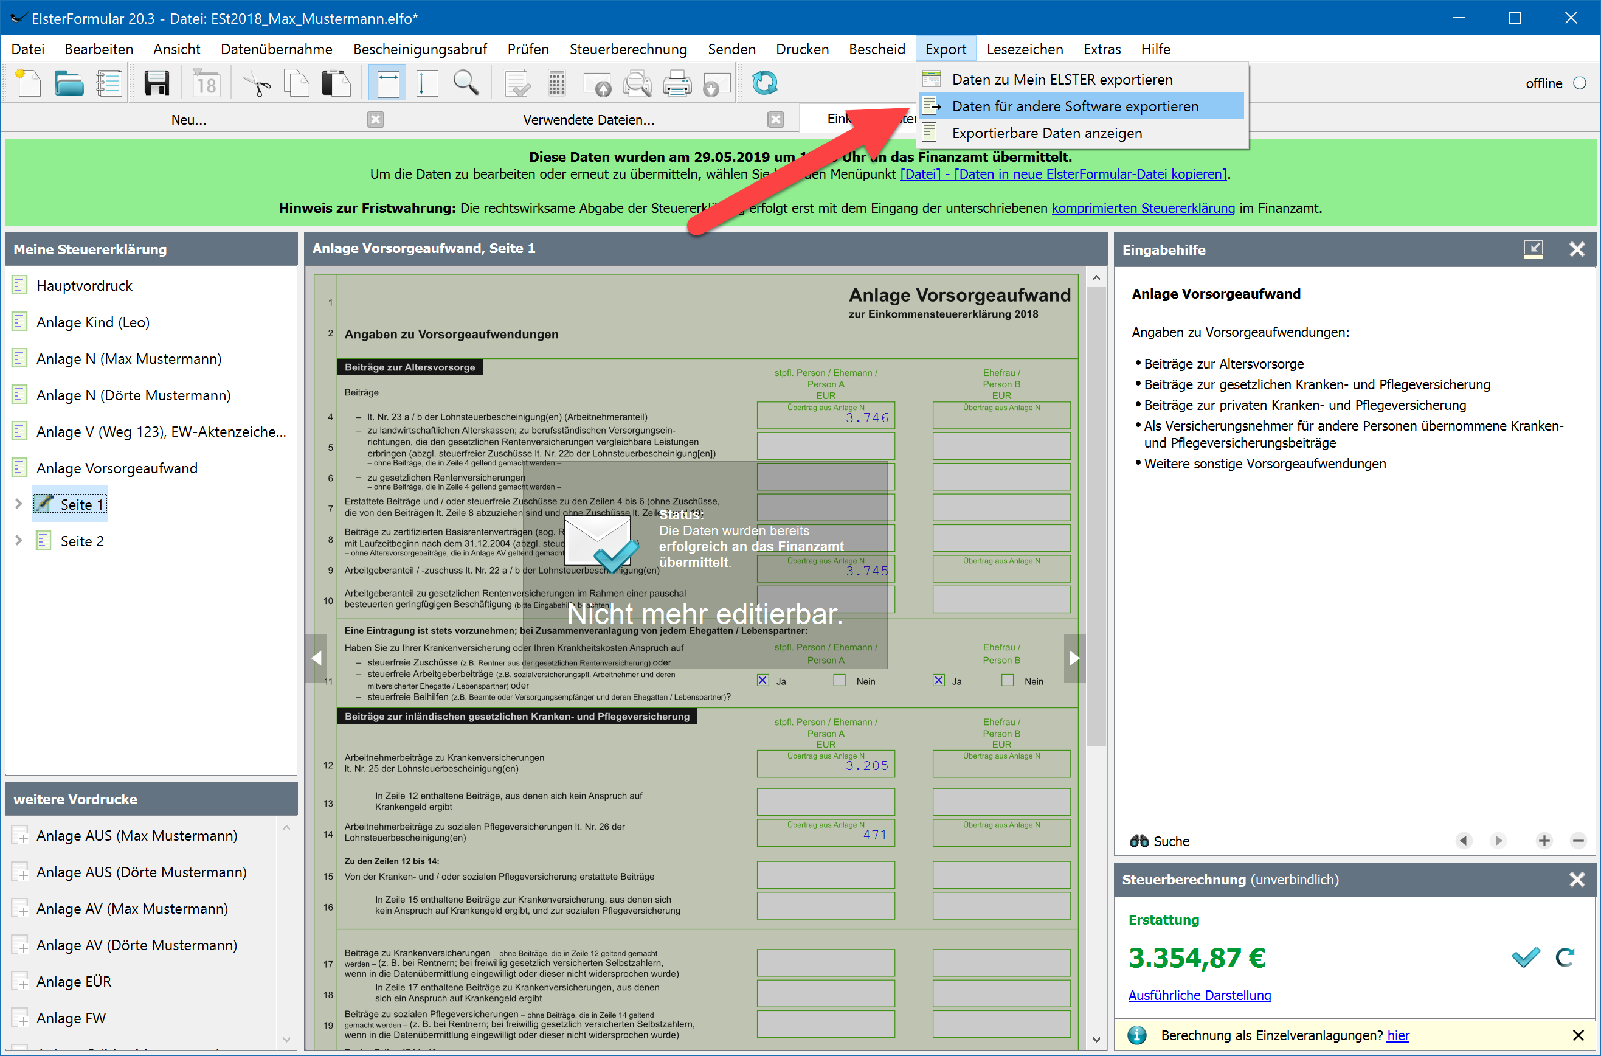The width and height of the screenshot is (1601, 1056).
Task: Click the blue refresh update icon
Action: tap(764, 83)
